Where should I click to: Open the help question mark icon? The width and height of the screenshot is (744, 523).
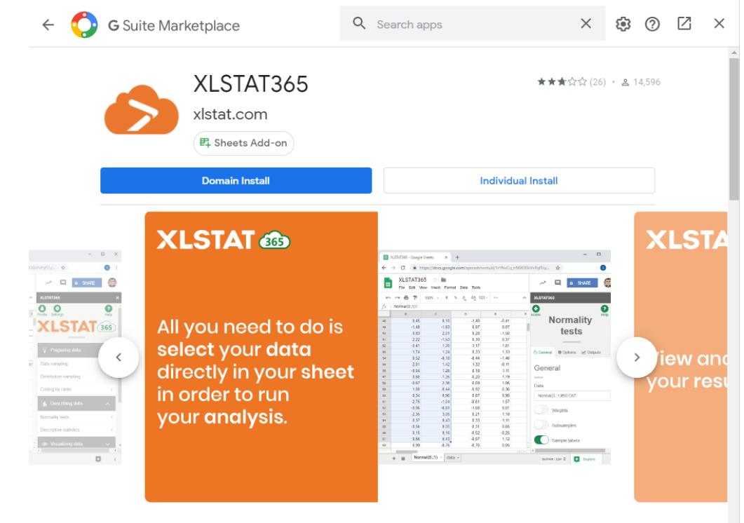(x=652, y=25)
